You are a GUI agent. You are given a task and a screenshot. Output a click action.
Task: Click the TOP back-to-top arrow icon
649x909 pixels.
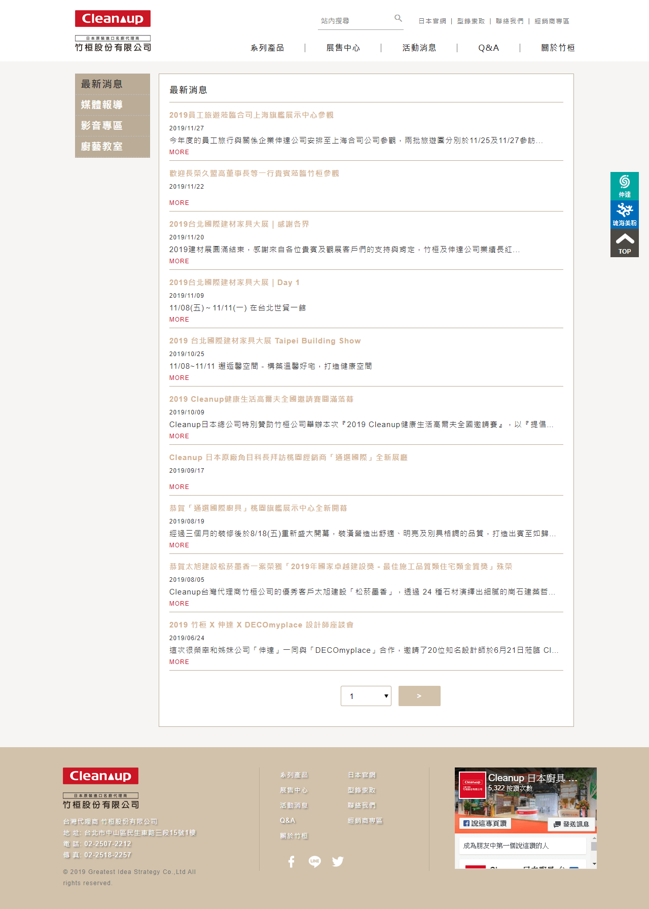tap(625, 243)
